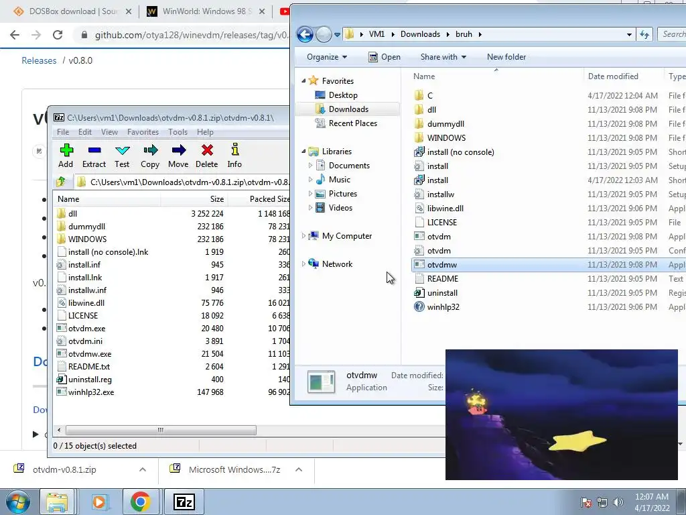The image size is (686, 515).
Task: Switch to 7-Zip on the taskbar
Action: (x=184, y=502)
